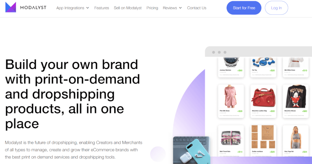Open the Pricing page

pyautogui.click(x=152, y=8)
